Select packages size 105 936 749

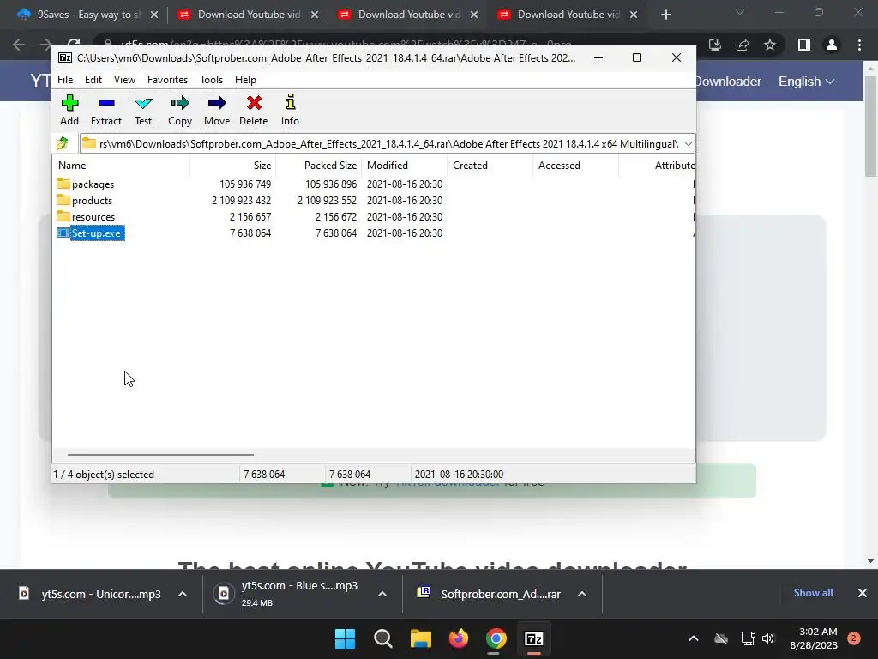[x=245, y=184]
